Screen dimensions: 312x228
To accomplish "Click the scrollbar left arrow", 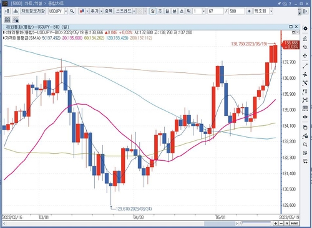I will pyautogui.click(x=4, y=224).
